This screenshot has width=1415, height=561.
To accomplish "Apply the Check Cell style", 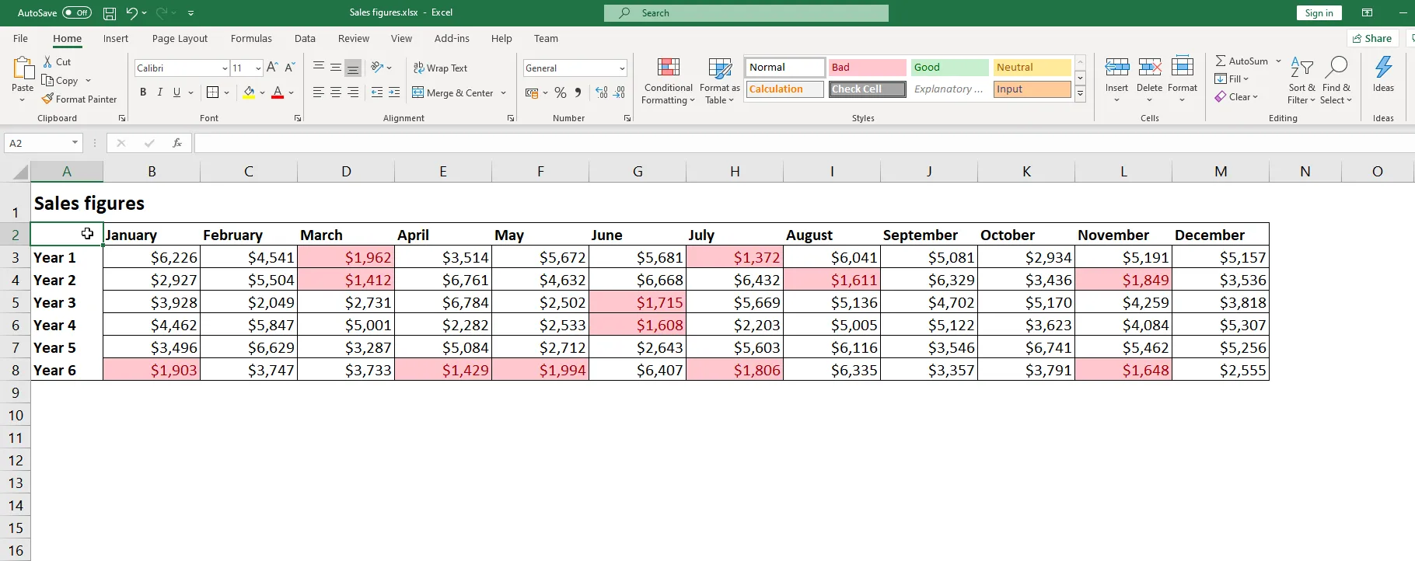I will pyautogui.click(x=868, y=89).
